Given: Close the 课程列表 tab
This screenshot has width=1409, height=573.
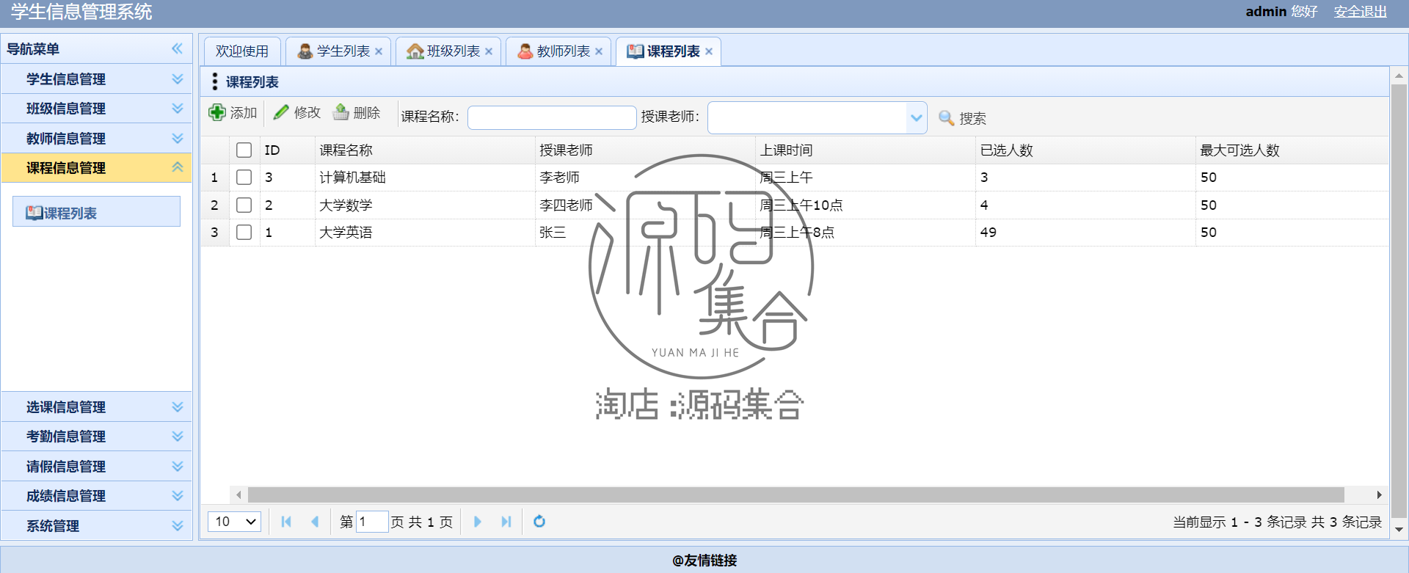Looking at the screenshot, I should (x=709, y=51).
